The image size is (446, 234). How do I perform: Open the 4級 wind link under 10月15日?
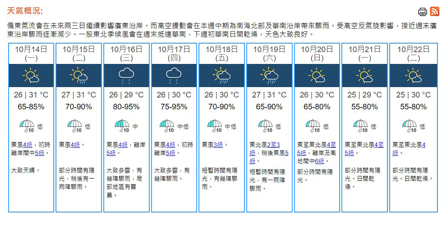coord(75,145)
